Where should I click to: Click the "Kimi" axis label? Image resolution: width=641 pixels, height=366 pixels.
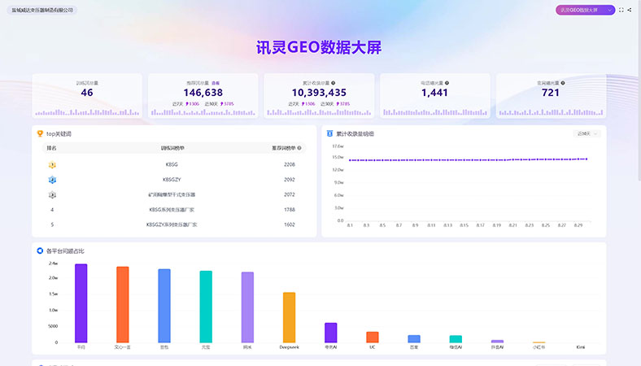coord(581,347)
